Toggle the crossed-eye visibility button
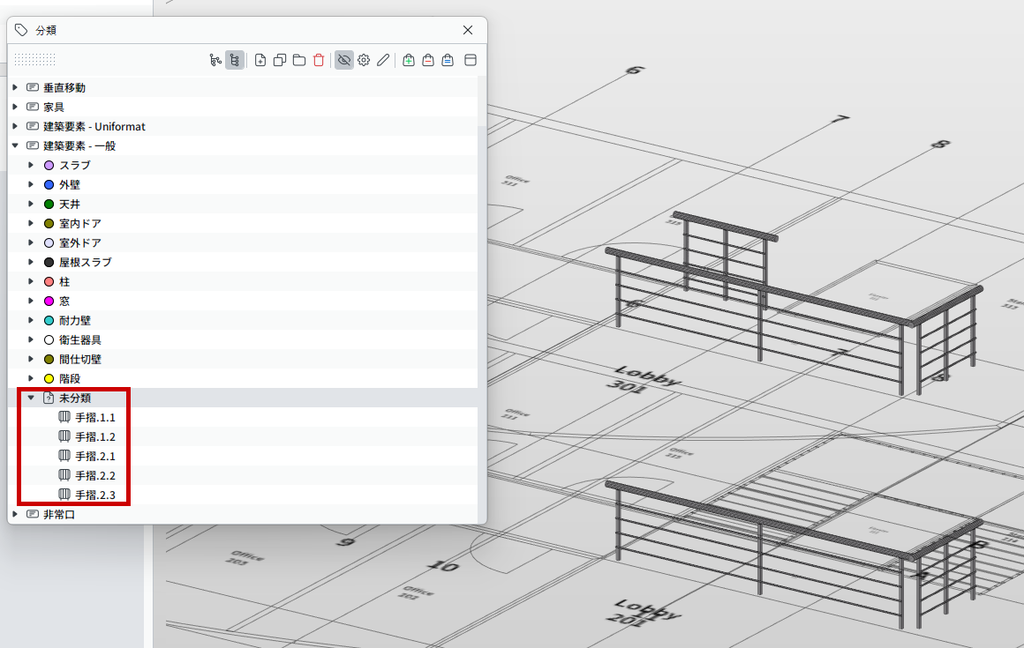Viewport: 1024px width, 648px height. click(x=344, y=60)
